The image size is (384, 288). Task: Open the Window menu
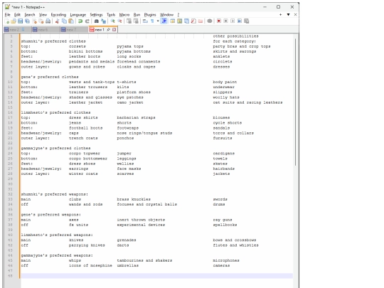pyautogui.click(x=166, y=15)
